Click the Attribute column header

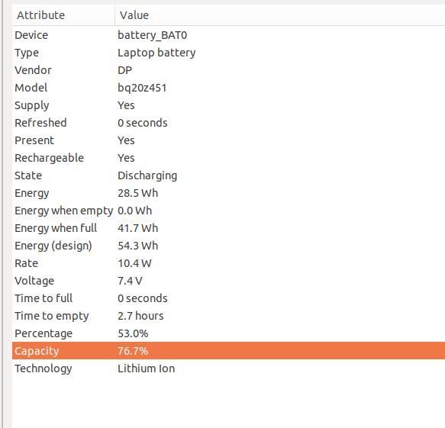[63, 15]
